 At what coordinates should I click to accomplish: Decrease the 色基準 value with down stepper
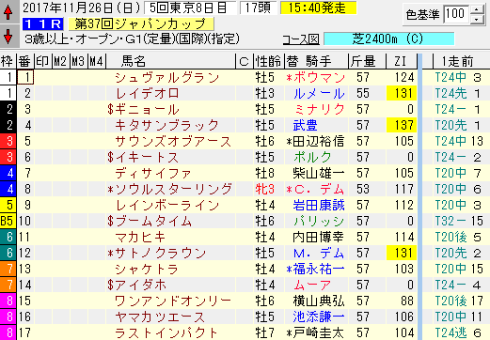point(477,19)
